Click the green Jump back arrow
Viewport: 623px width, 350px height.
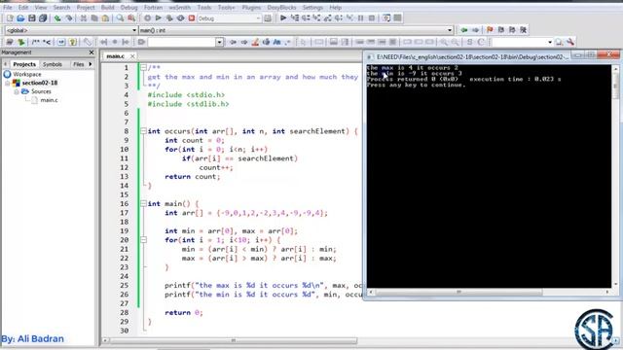464,30
